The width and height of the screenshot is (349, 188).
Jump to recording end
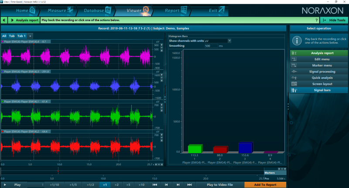(x=189, y=185)
